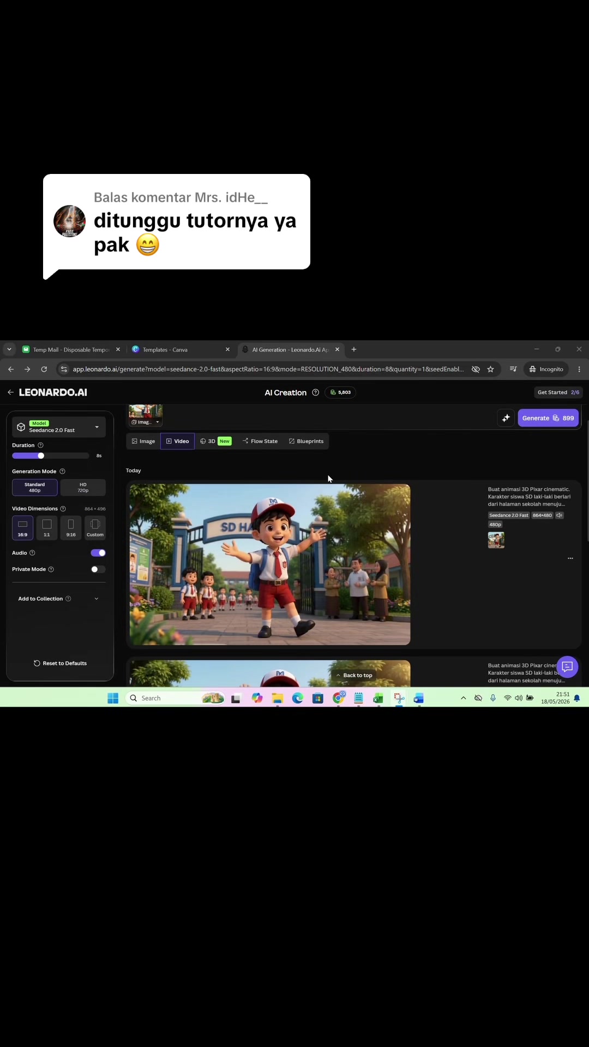The width and height of the screenshot is (589, 1047).
Task: Click the Generate 899 button
Action: (x=548, y=418)
